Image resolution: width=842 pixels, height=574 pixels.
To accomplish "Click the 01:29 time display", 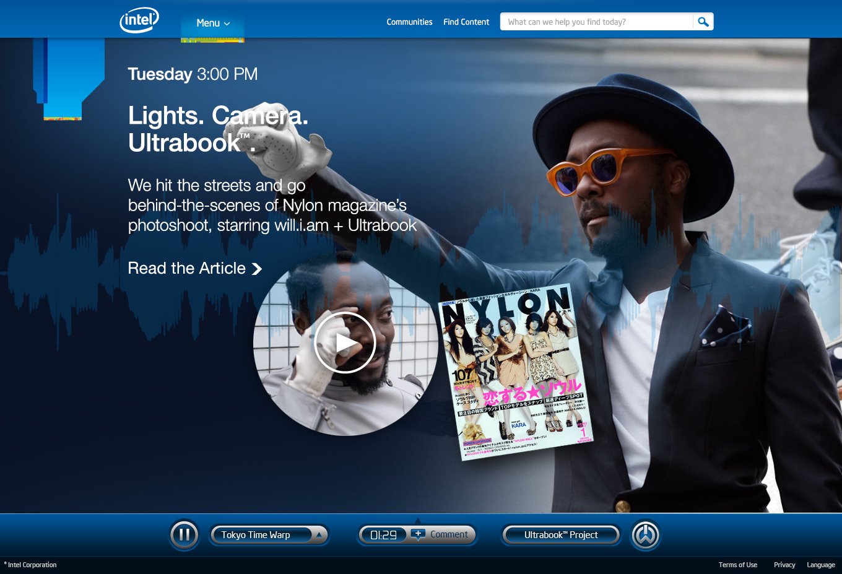I will click(x=383, y=535).
